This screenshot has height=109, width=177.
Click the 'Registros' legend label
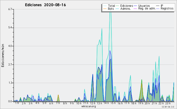pyautogui.click(x=167, y=9)
